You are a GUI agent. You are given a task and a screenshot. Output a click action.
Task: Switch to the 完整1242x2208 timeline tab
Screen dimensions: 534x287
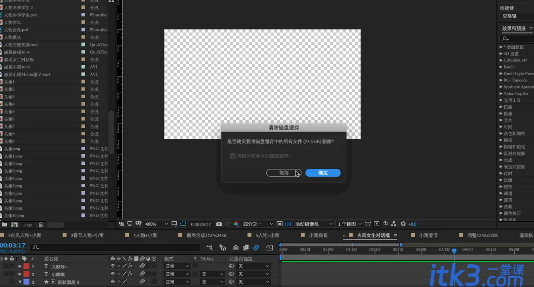click(482, 235)
